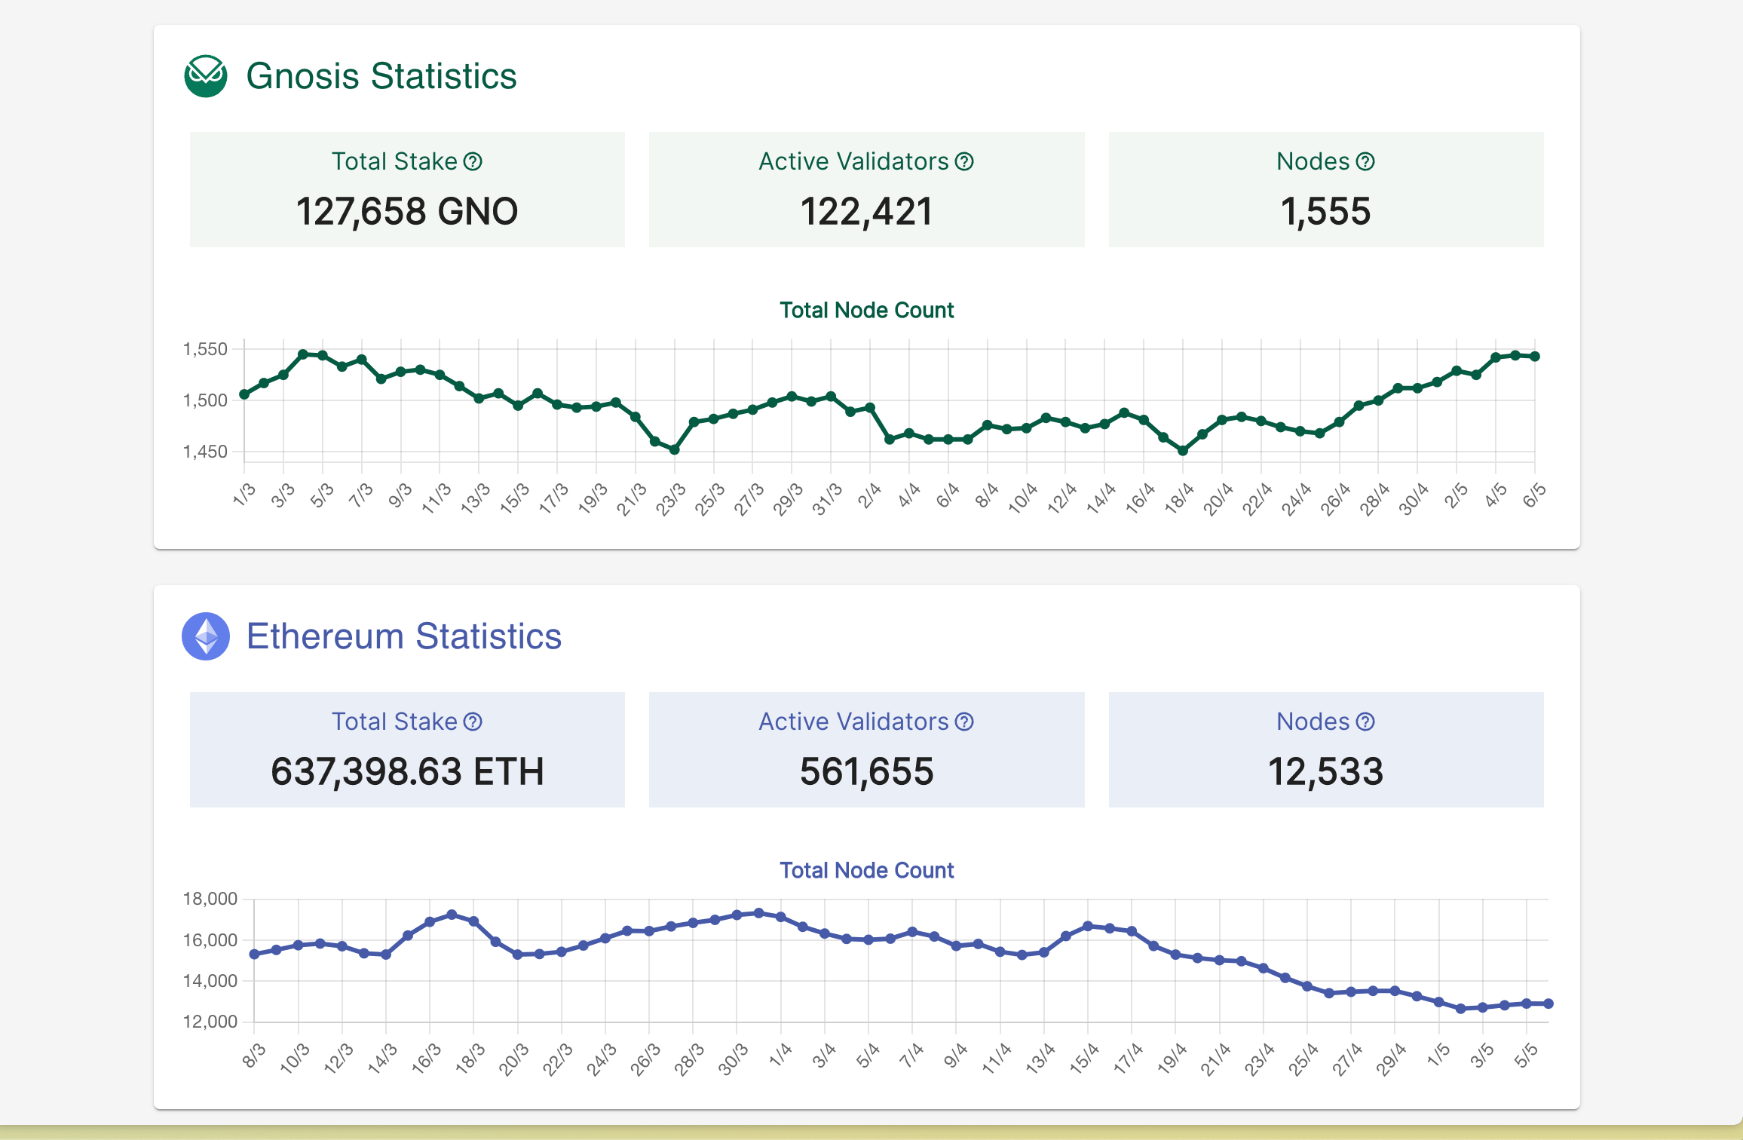Open help icon beside Ethereum Nodes

tap(1365, 722)
